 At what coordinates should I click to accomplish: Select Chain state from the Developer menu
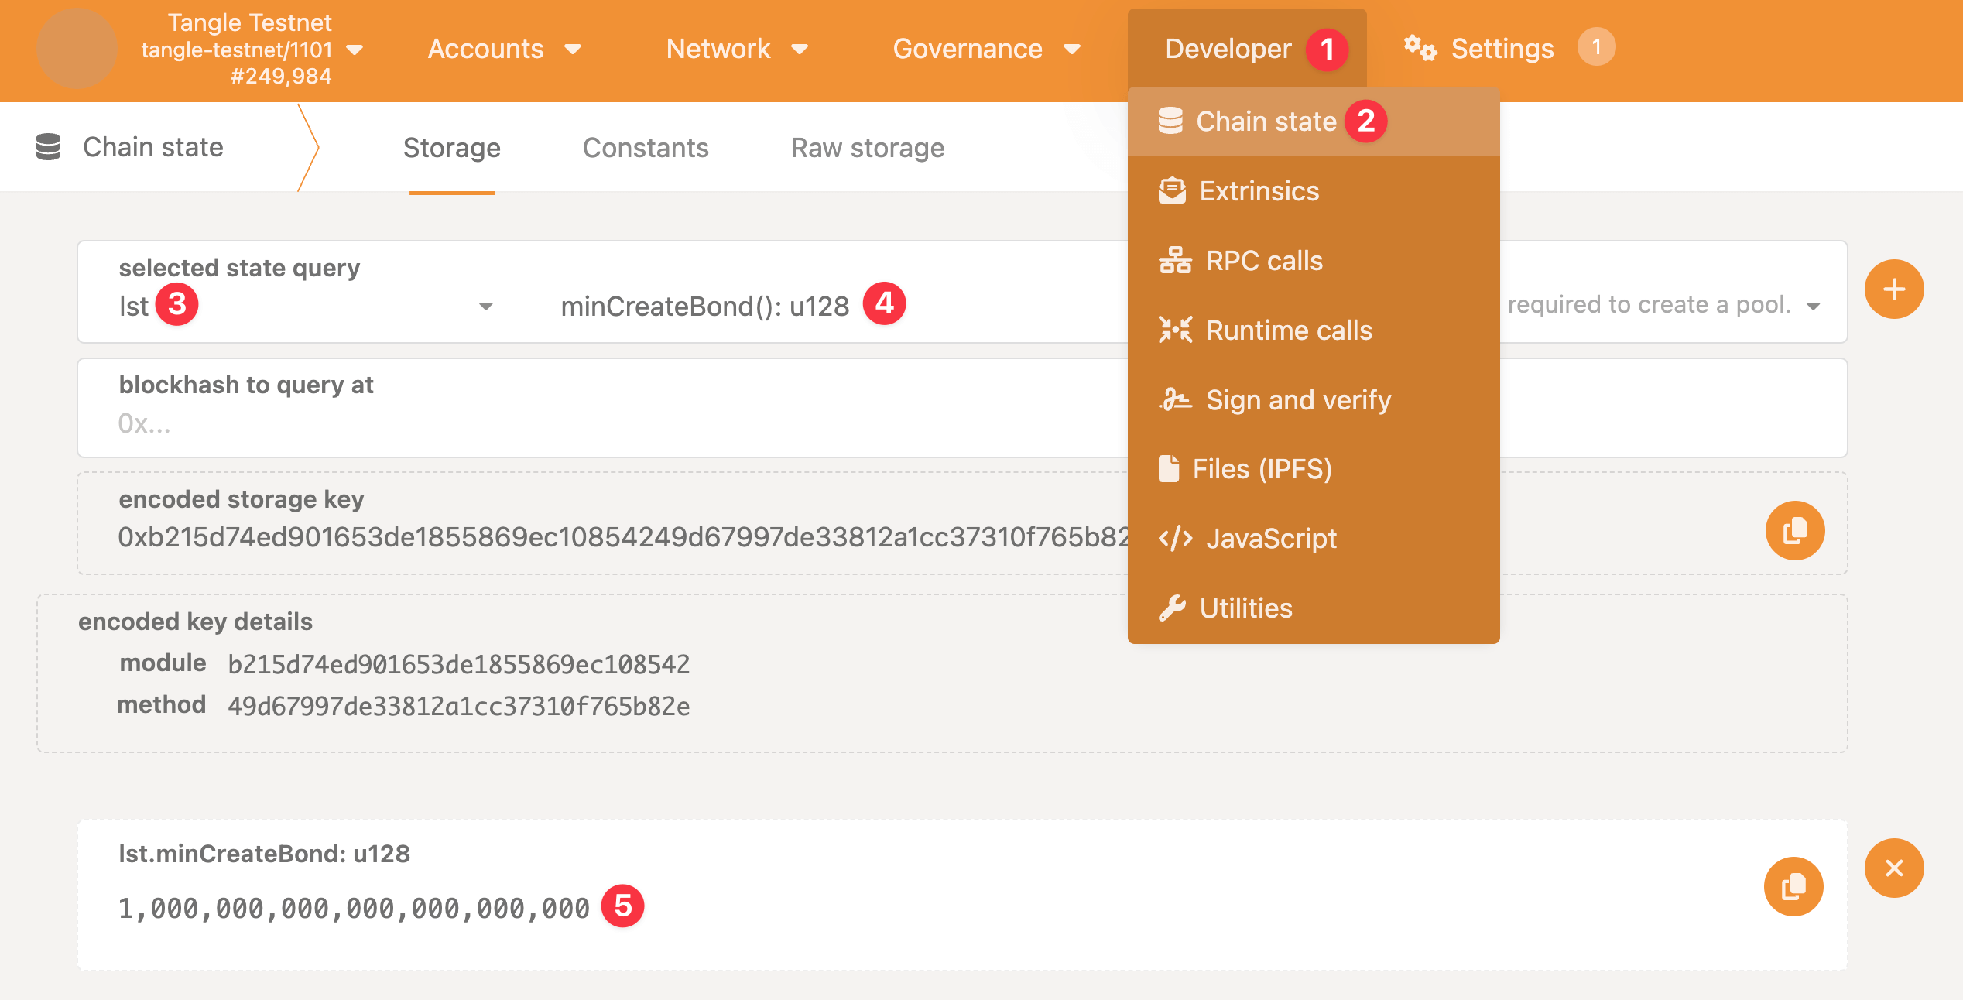1264,121
